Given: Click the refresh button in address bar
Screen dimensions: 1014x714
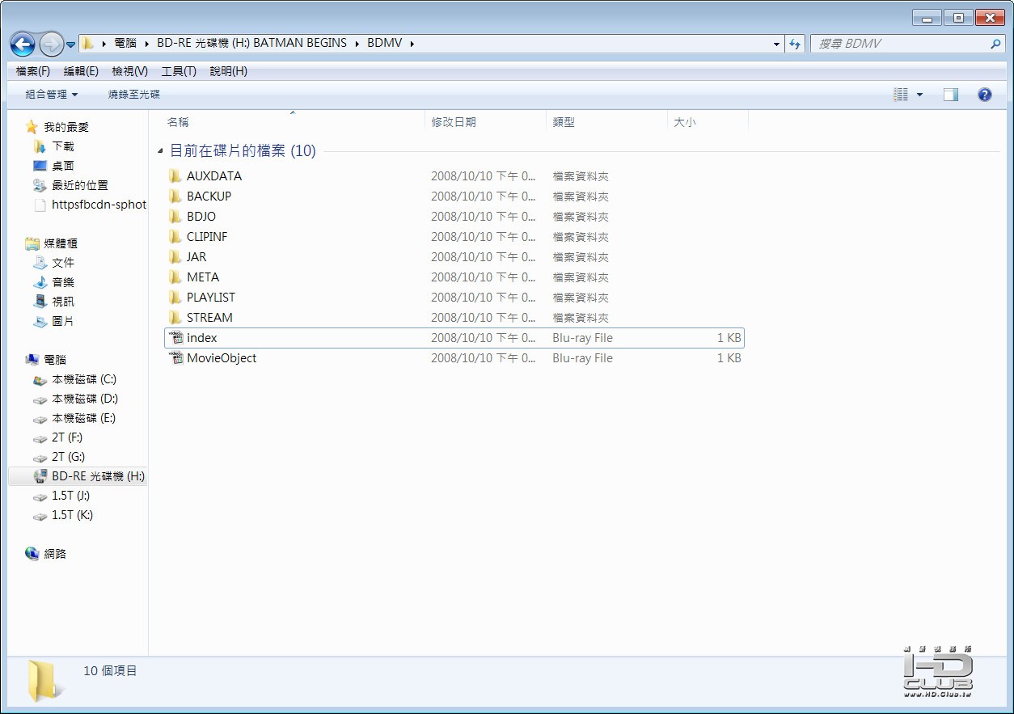Looking at the screenshot, I should coord(795,44).
